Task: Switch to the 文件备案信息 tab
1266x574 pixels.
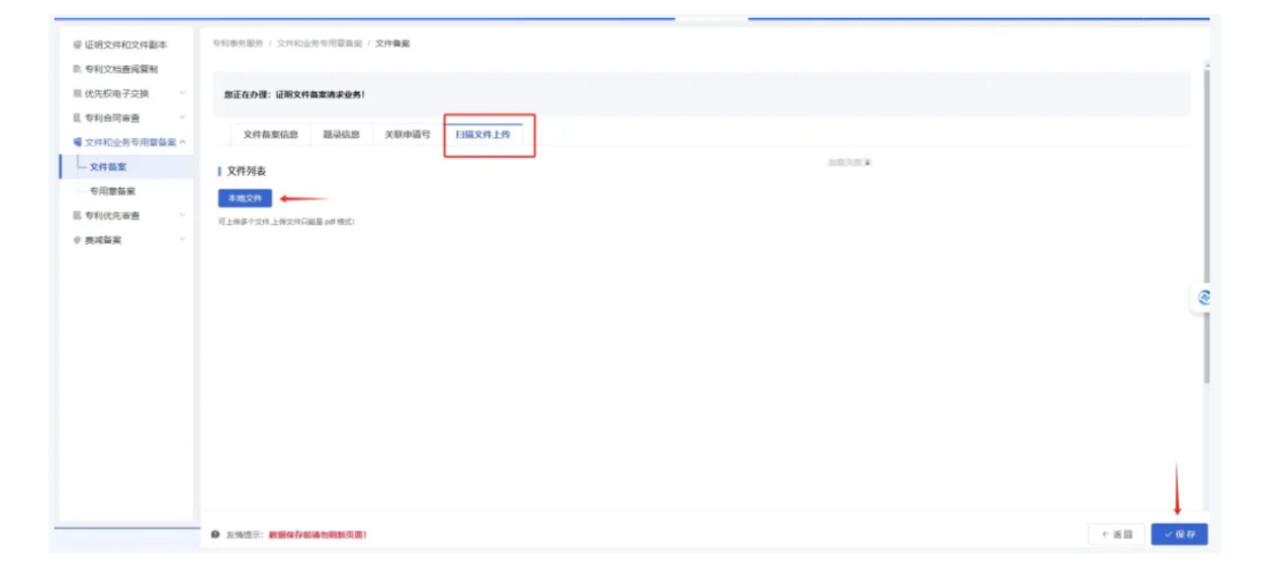Action: click(x=270, y=134)
